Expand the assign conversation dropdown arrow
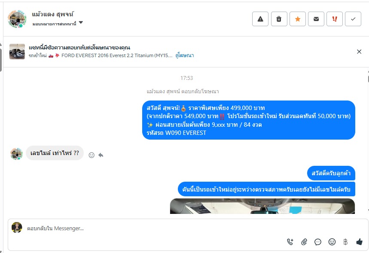This screenshot has height=253, width=369. 81,23
